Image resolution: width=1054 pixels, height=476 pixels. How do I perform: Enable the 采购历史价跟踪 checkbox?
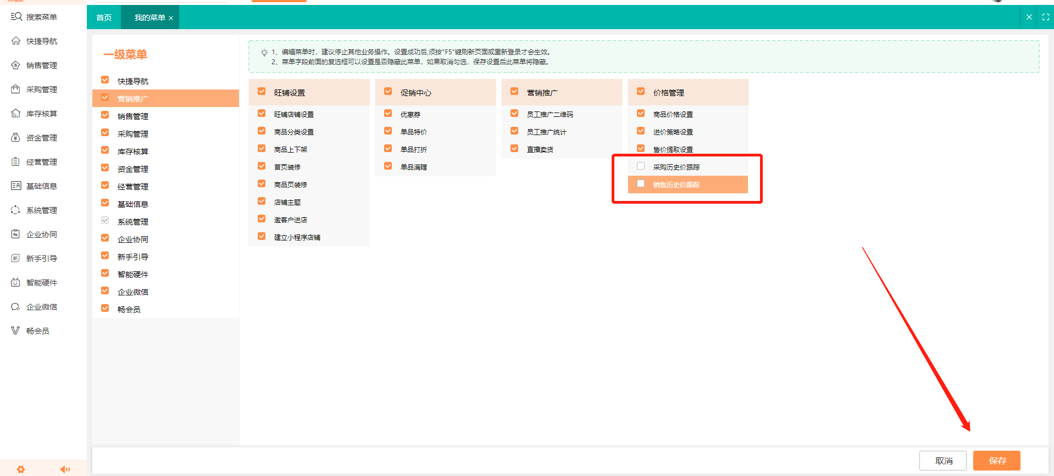641,166
